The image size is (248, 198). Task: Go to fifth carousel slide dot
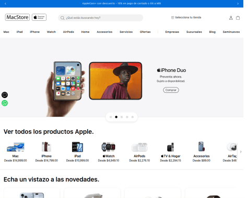point(133,117)
